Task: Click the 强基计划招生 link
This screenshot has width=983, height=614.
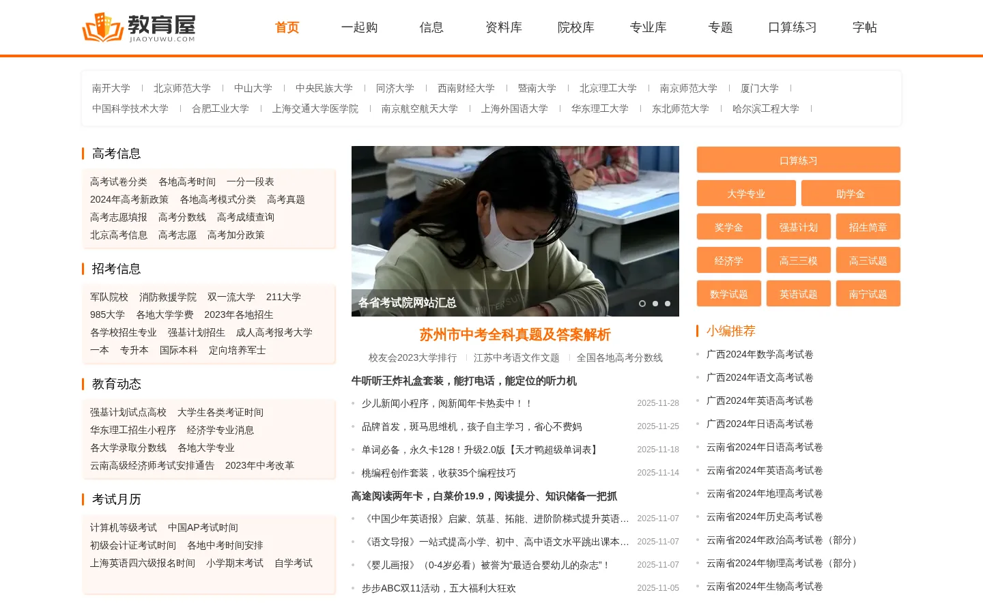Action: tap(197, 333)
